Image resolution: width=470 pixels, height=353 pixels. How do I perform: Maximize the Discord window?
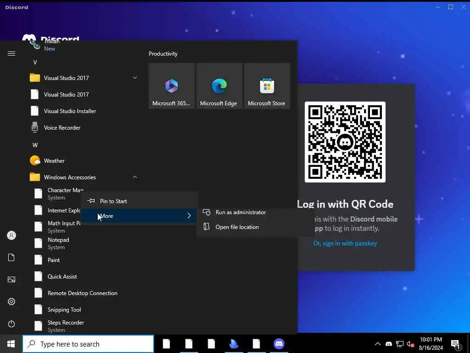coord(451,7)
